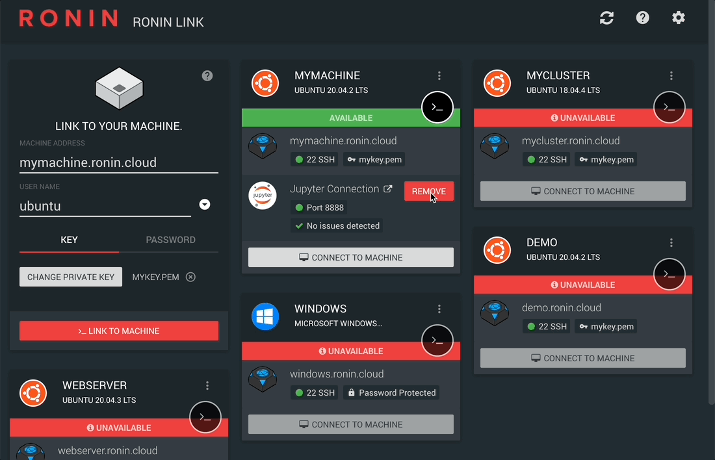Click No issues detected badge
Viewport: 715px width, 460px height.
[337, 226]
